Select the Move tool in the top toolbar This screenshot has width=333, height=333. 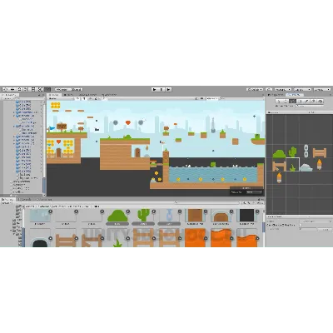coord(12,89)
